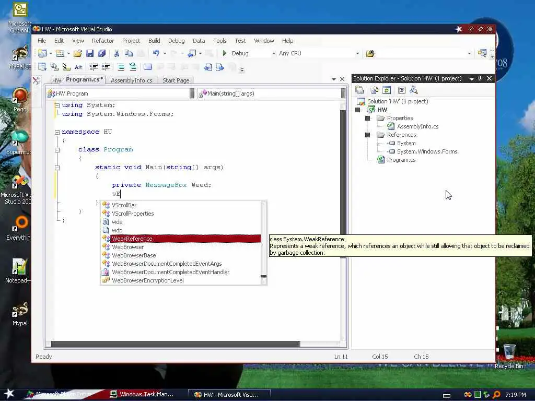Open the Refactor menu
This screenshot has width=535, height=401.
103,41
